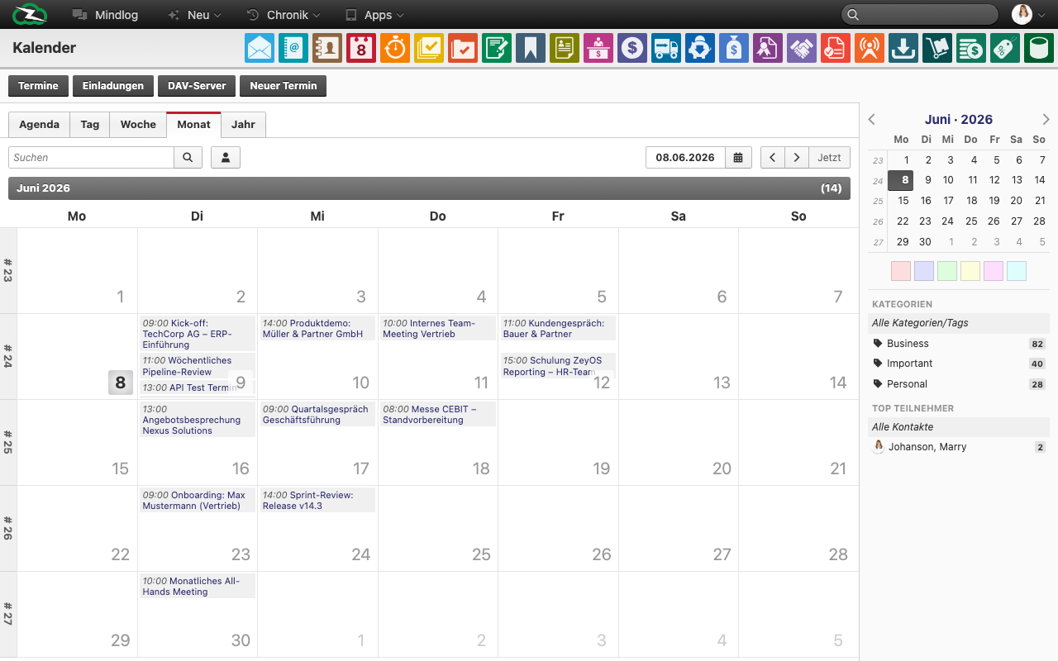
Task: Select the pink color swatch
Action: click(994, 271)
